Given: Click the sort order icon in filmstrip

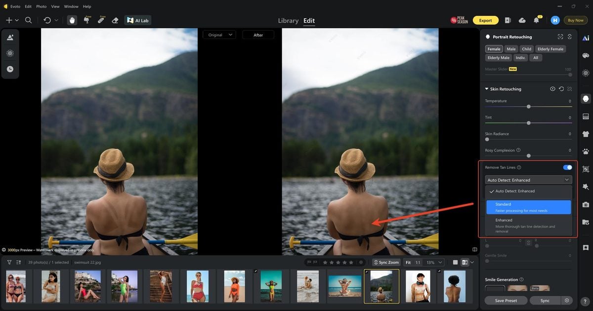Looking at the screenshot, I should 19,262.
